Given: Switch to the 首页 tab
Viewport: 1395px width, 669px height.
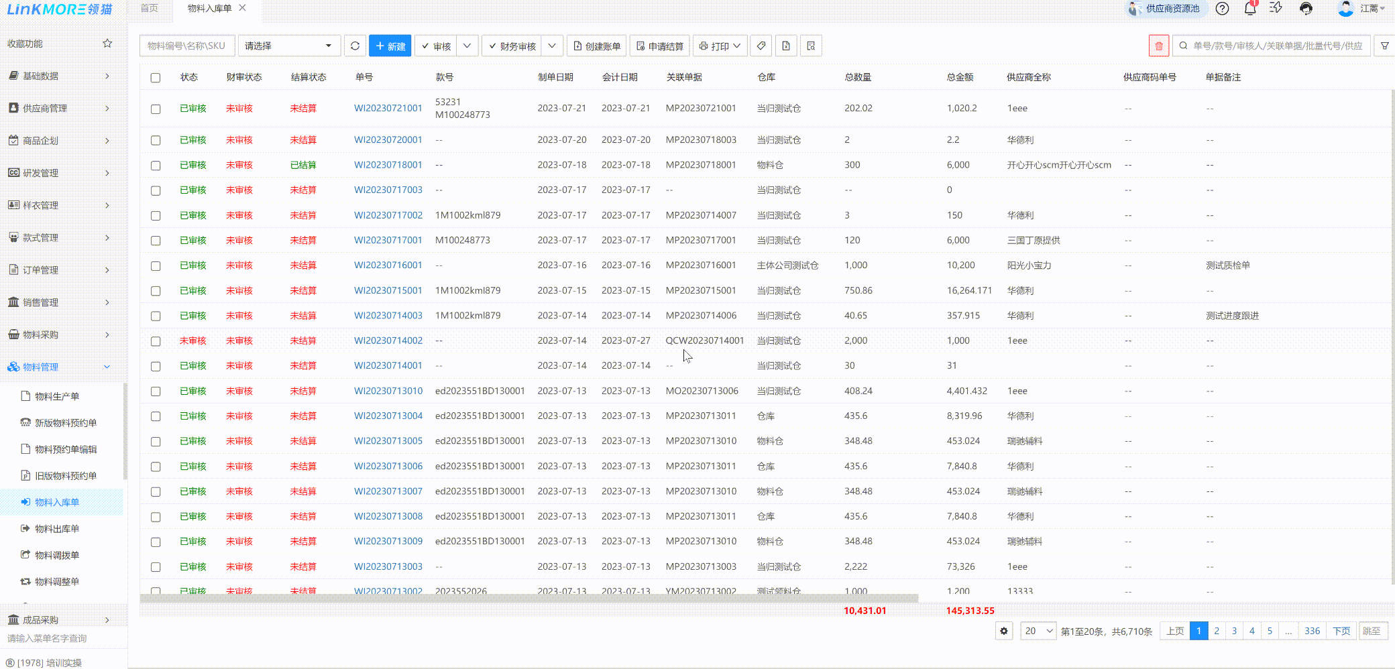Looking at the screenshot, I should click(x=150, y=9).
